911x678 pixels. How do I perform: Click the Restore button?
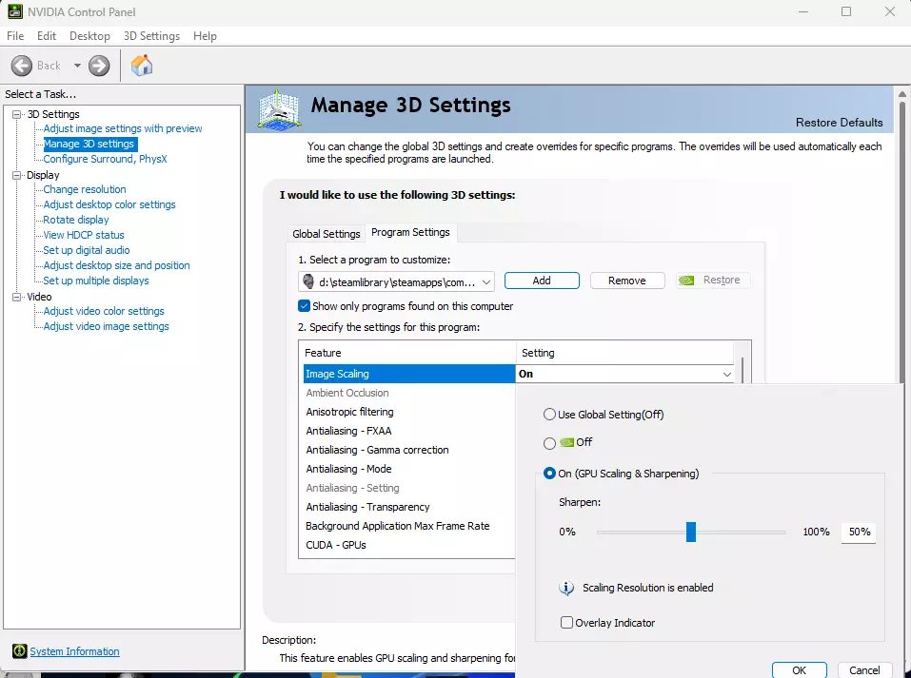coord(713,281)
